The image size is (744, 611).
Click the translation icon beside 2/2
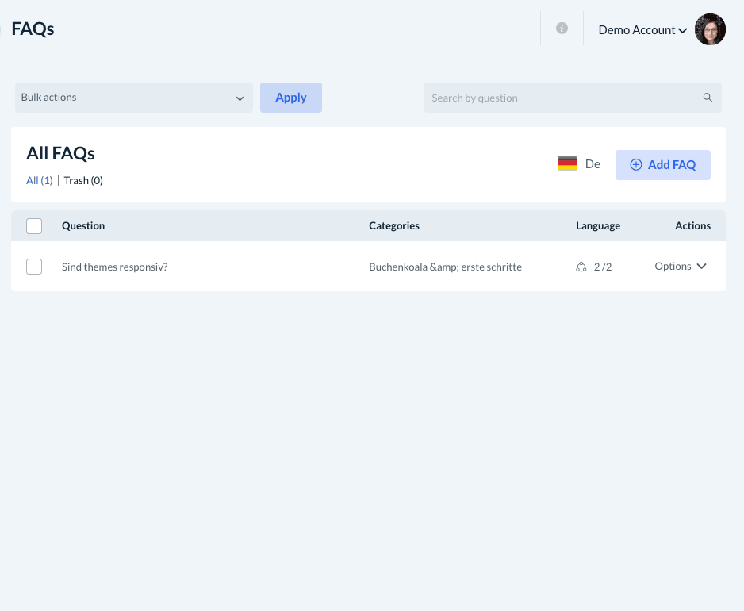coord(581,267)
